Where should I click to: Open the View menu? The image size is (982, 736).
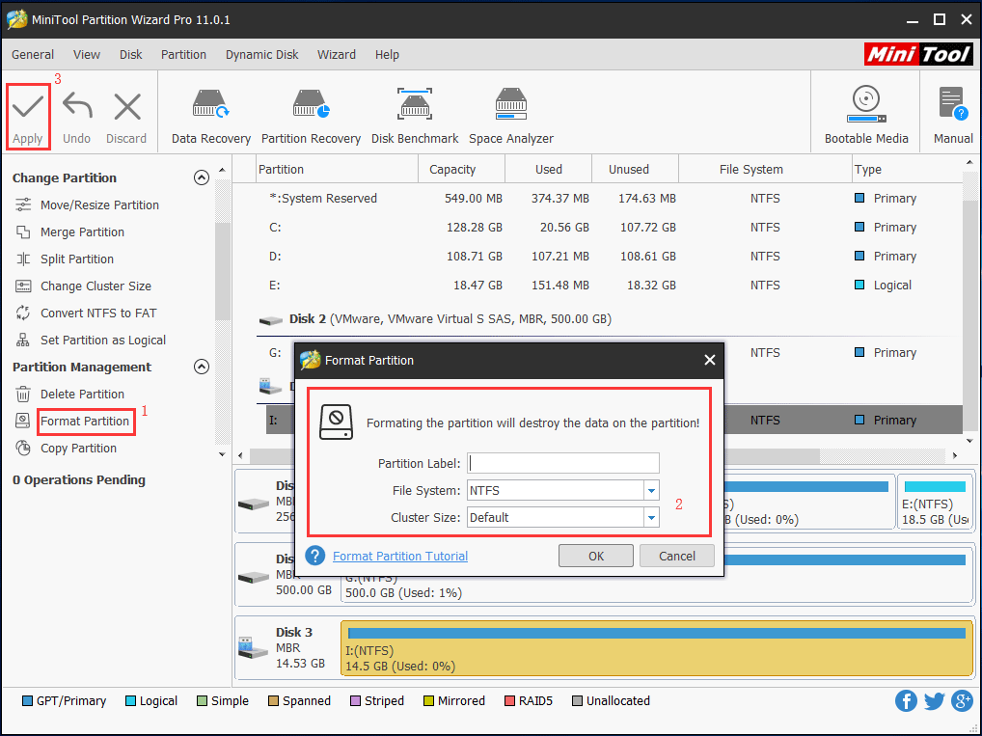pyautogui.click(x=87, y=54)
